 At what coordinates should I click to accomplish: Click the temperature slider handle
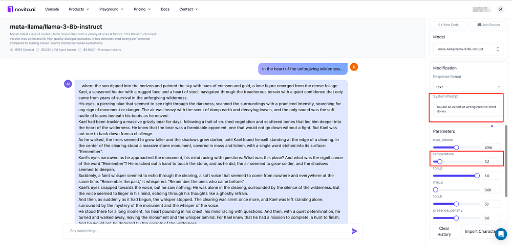coord(439,161)
